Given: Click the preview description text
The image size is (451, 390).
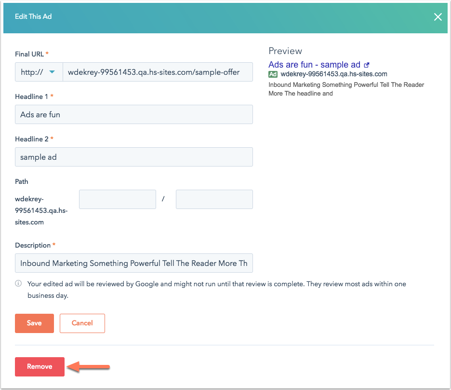Looking at the screenshot, I should click(x=346, y=89).
